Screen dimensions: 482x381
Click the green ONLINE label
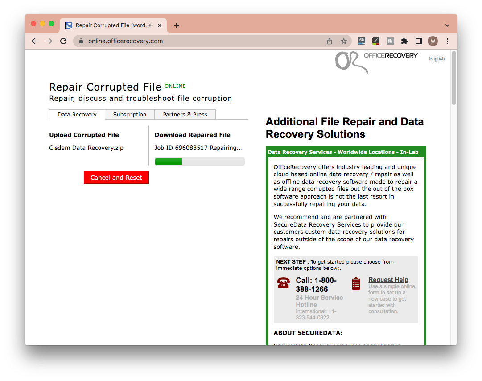(x=175, y=86)
